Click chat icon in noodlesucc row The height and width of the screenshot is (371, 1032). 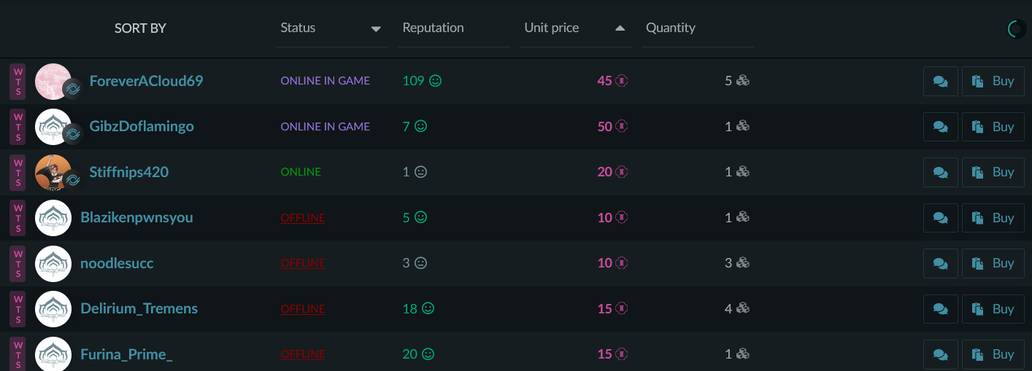pos(941,263)
